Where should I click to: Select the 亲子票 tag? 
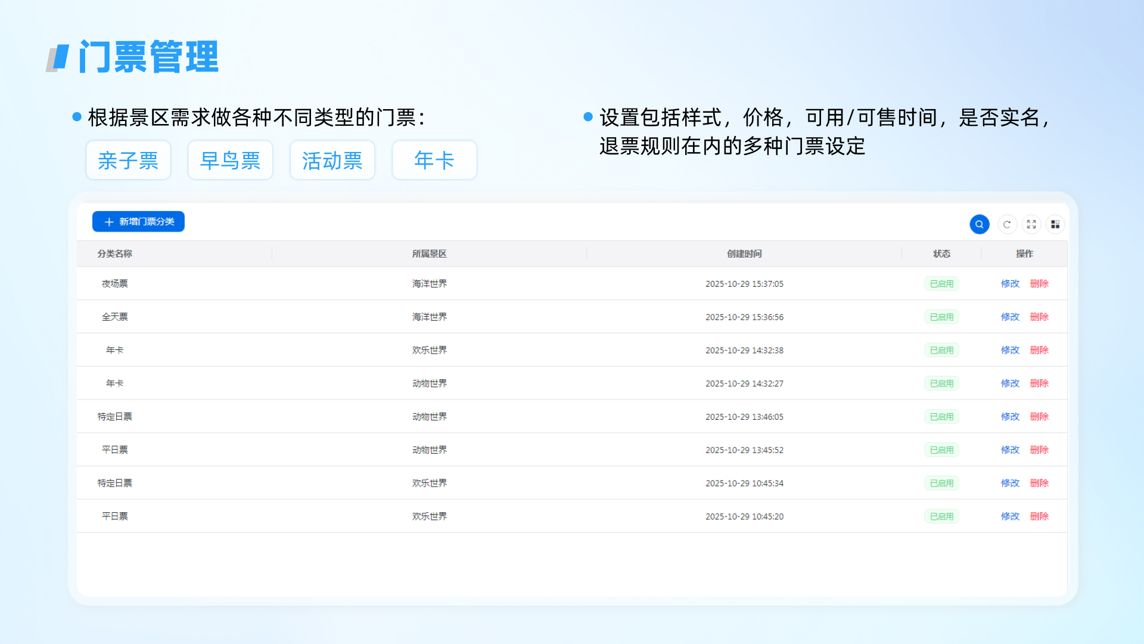click(128, 160)
